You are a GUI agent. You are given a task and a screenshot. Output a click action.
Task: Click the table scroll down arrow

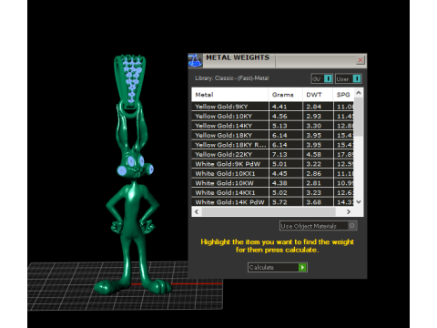tap(359, 202)
